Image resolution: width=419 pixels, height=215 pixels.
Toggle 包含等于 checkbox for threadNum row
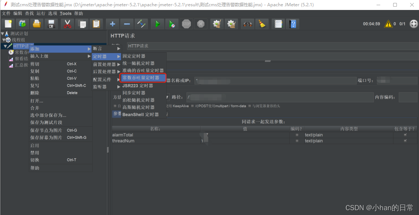tap(405, 141)
